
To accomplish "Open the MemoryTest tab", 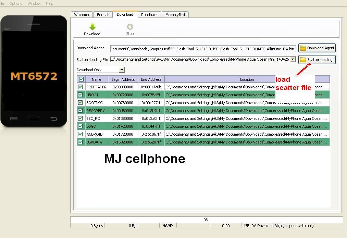I will (x=175, y=15).
